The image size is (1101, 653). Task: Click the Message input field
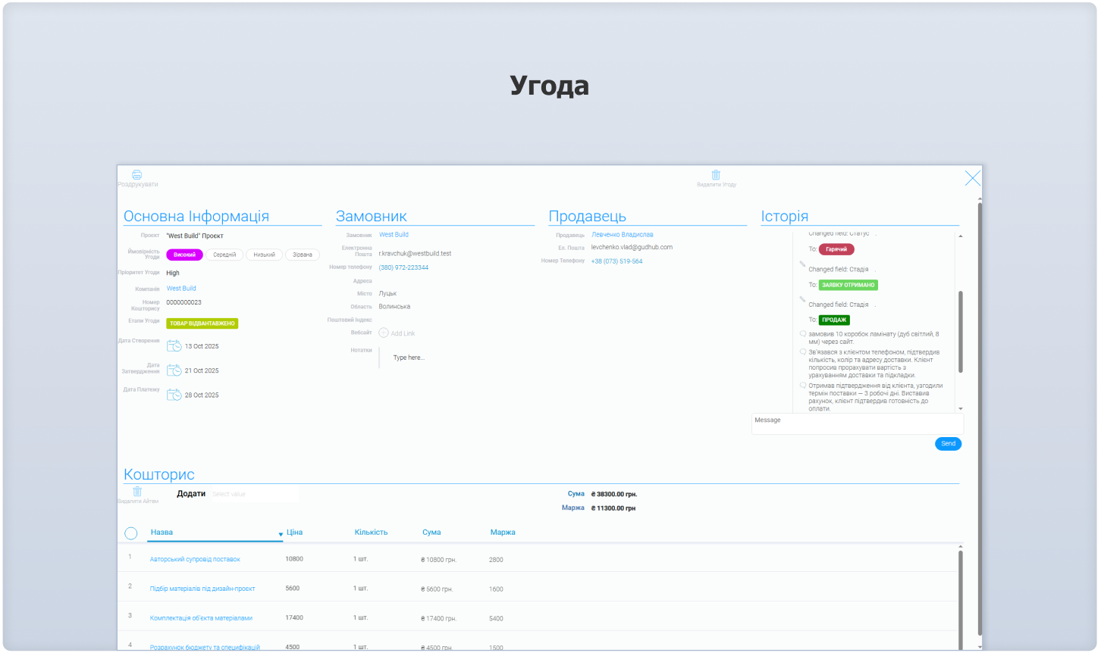pyautogui.click(x=857, y=423)
